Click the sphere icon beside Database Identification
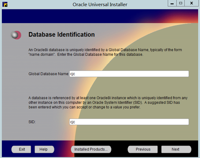This screenshot has width=200, height=158. (x=16, y=35)
